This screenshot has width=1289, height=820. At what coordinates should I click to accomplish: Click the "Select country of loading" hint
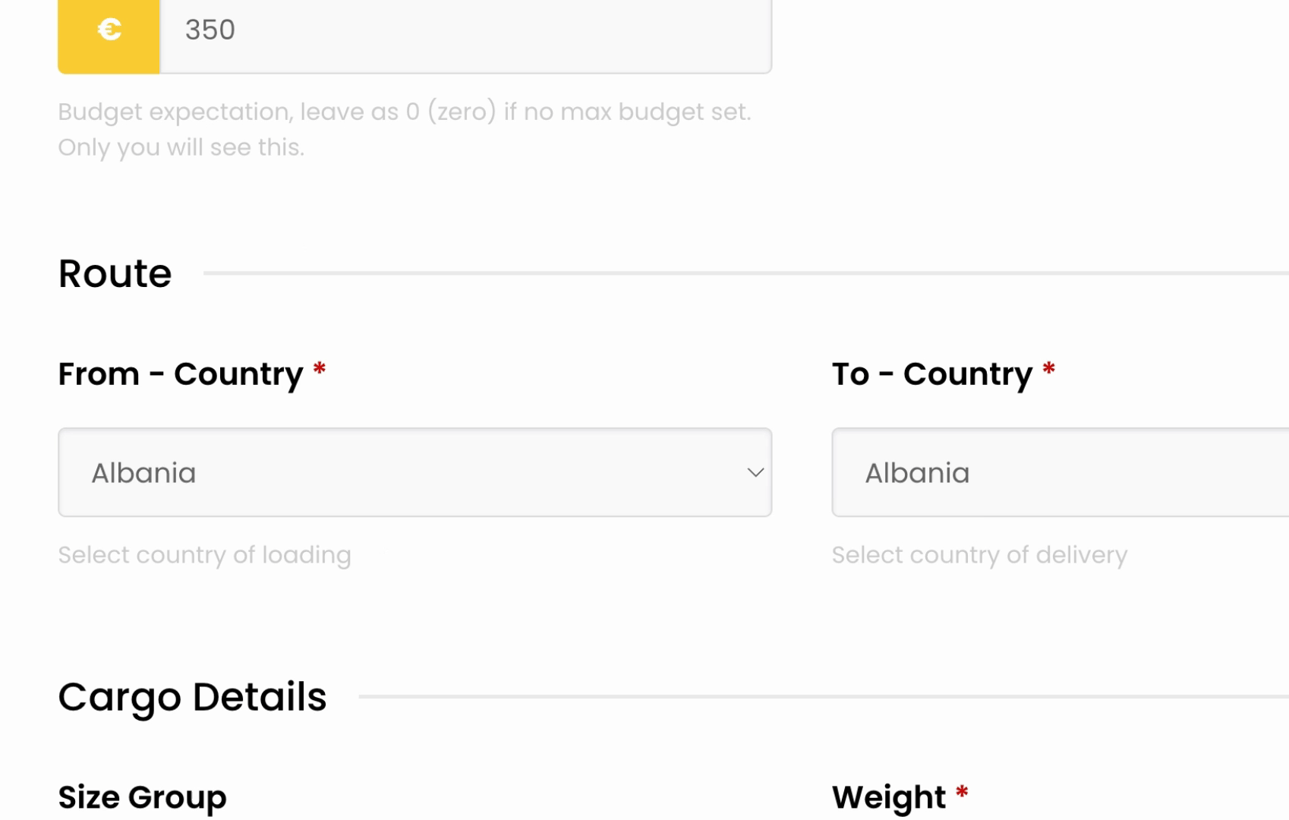(x=205, y=555)
